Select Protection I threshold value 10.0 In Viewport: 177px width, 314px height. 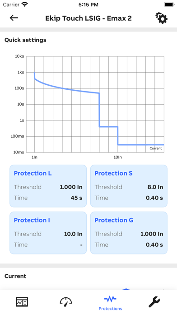pyautogui.click(x=73, y=234)
